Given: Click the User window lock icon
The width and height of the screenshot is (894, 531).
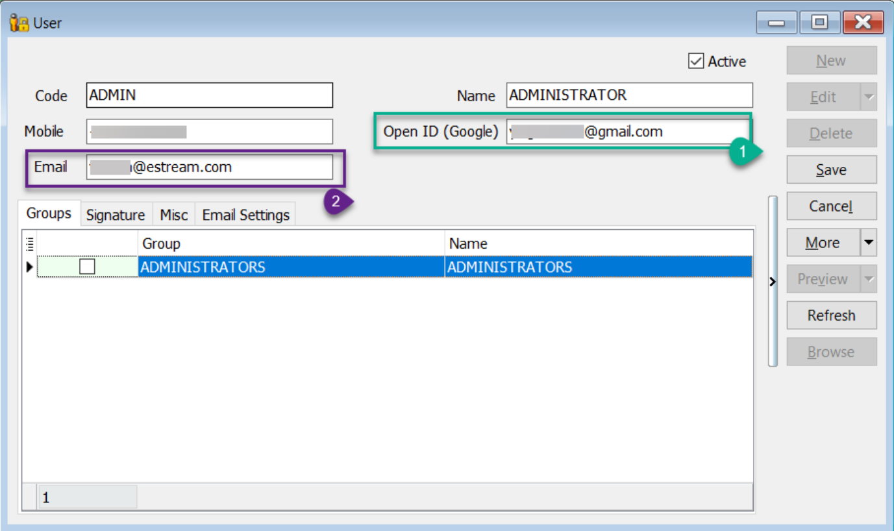Looking at the screenshot, I should click(x=19, y=23).
